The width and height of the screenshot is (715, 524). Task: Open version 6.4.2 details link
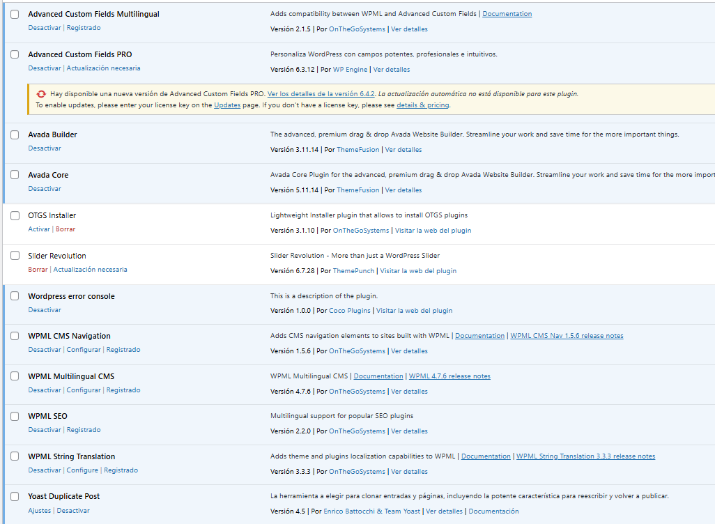[x=321, y=94]
